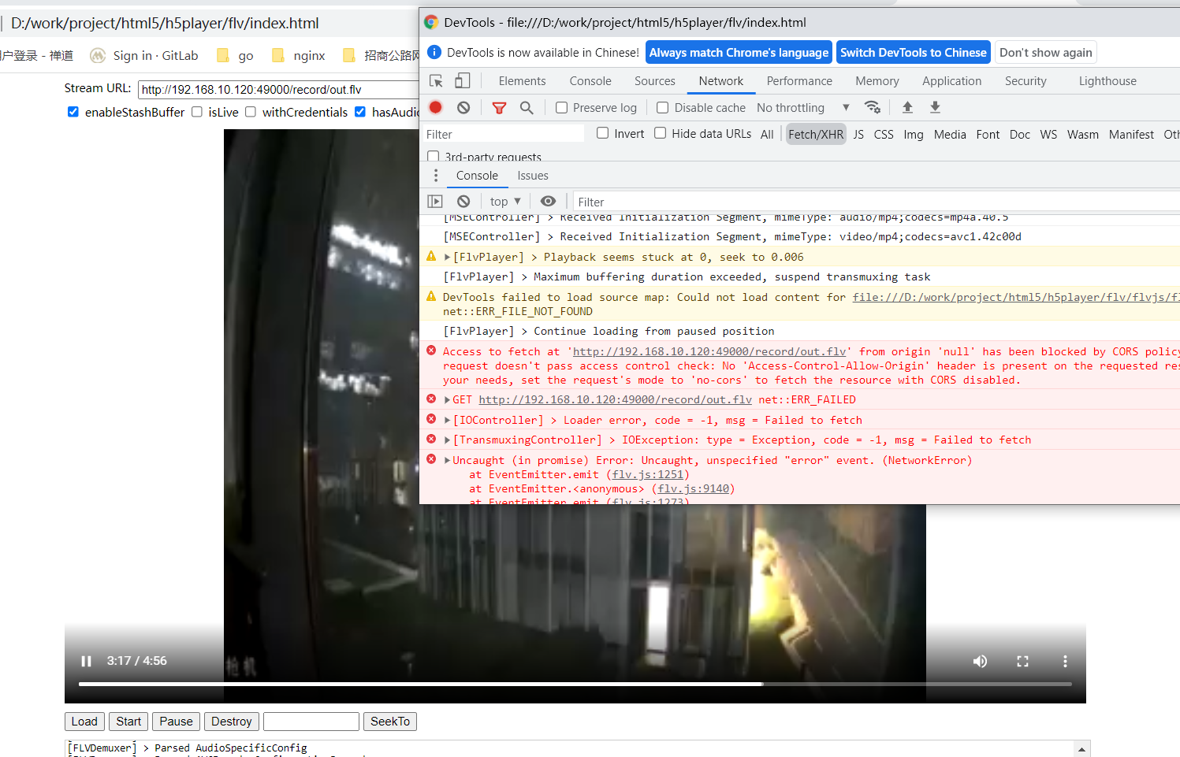Export HAR file with download icon
The height and width of the screenshot is (757, 1180).
[935, 107]
